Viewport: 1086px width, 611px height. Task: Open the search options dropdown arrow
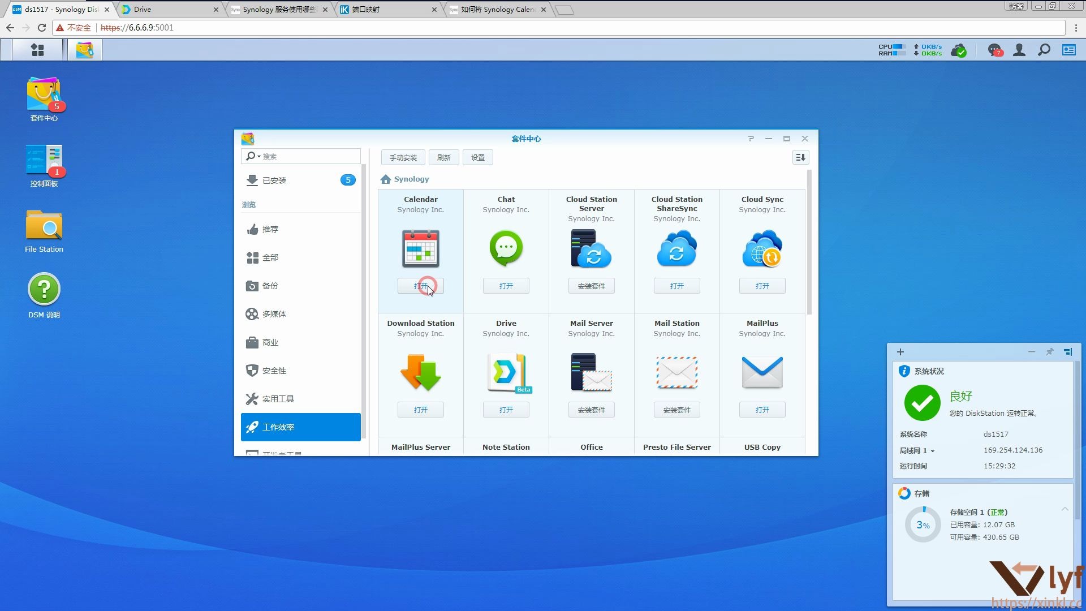point(259,157)
